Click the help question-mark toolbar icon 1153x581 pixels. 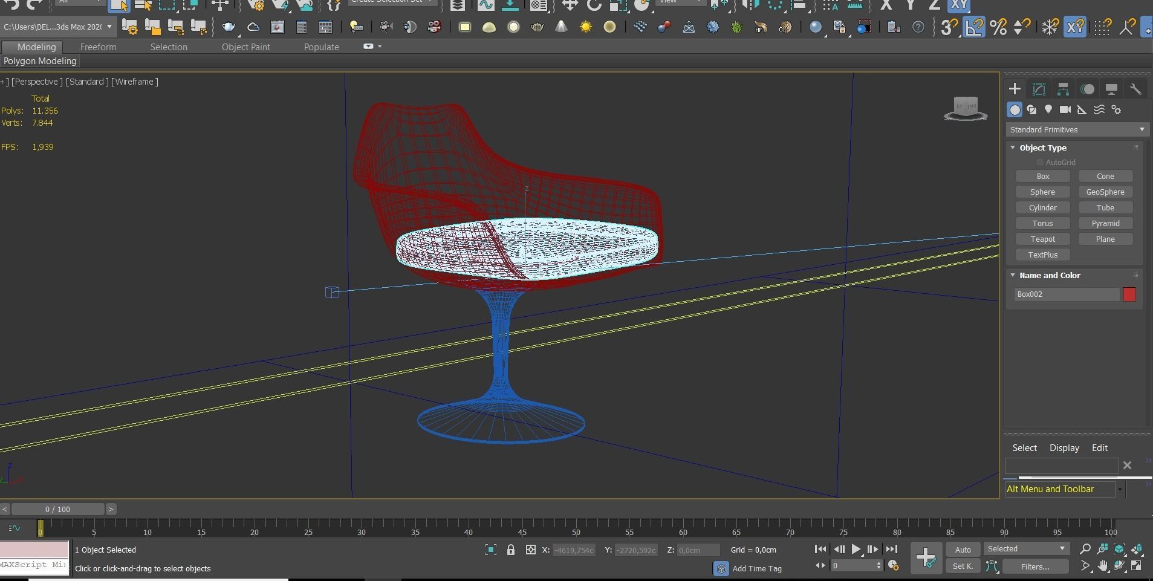[918, 27]
